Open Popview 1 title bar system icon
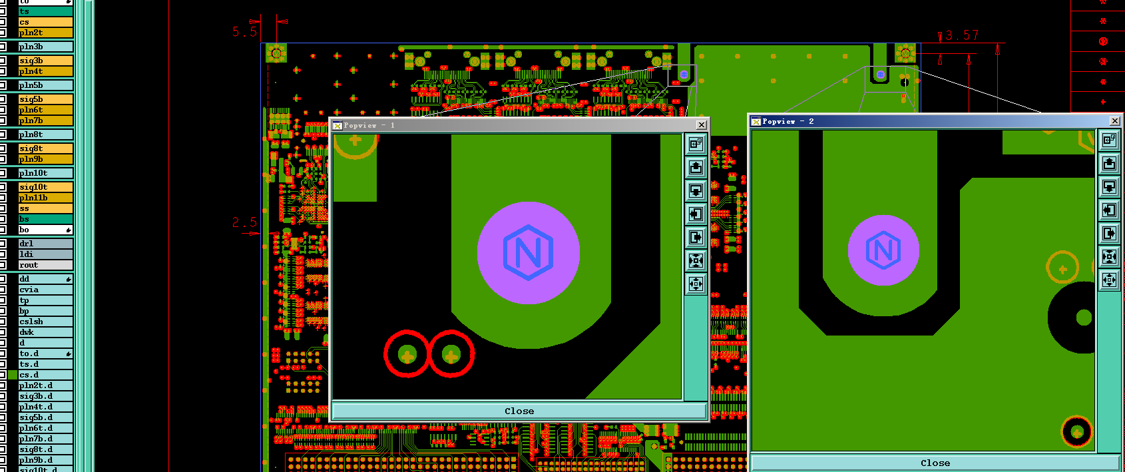Viewport: 1125px width, 472px height. click(x=337, y=125)
